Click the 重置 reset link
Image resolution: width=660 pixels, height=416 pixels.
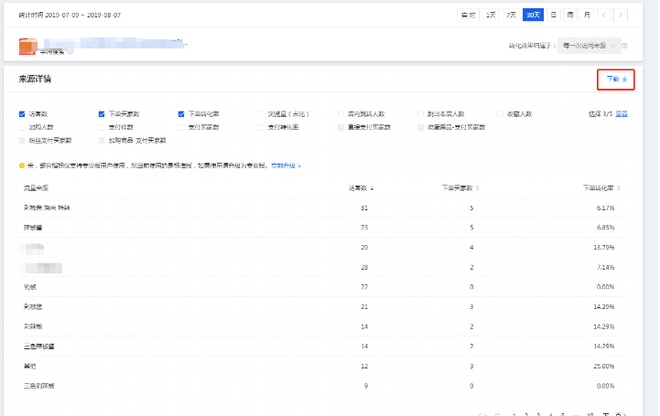622,114
